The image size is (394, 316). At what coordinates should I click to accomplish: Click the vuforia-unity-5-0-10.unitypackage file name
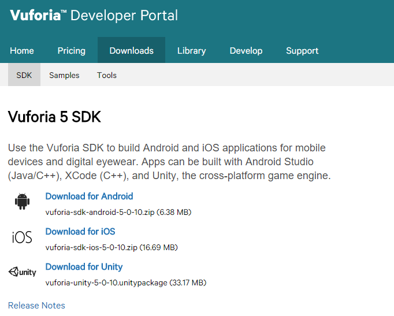pos(106,283)
